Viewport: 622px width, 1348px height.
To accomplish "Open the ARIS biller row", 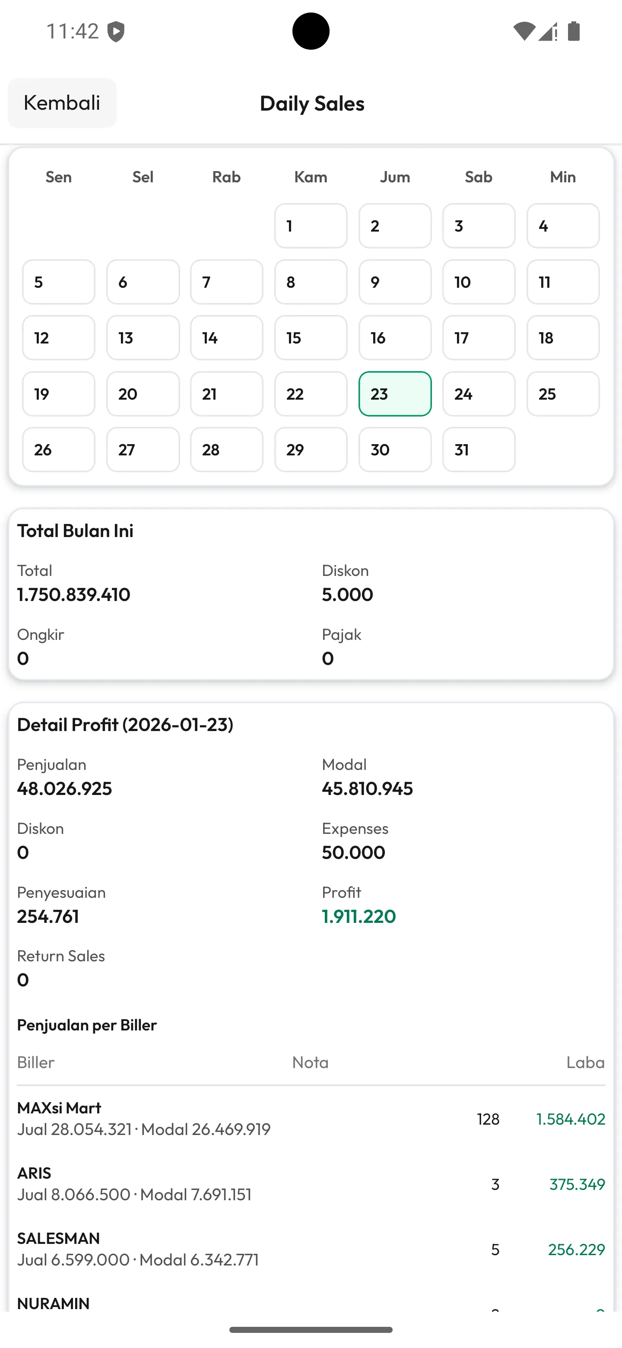I will [x=311, y=1184].
